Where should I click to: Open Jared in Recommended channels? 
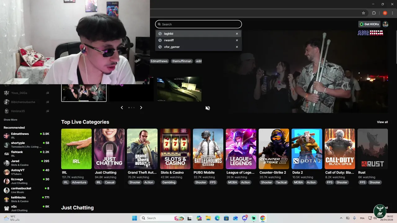26,163
